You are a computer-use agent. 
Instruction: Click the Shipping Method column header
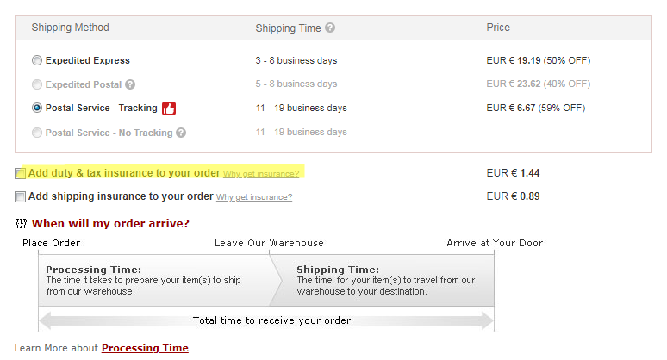click(71, 28)
